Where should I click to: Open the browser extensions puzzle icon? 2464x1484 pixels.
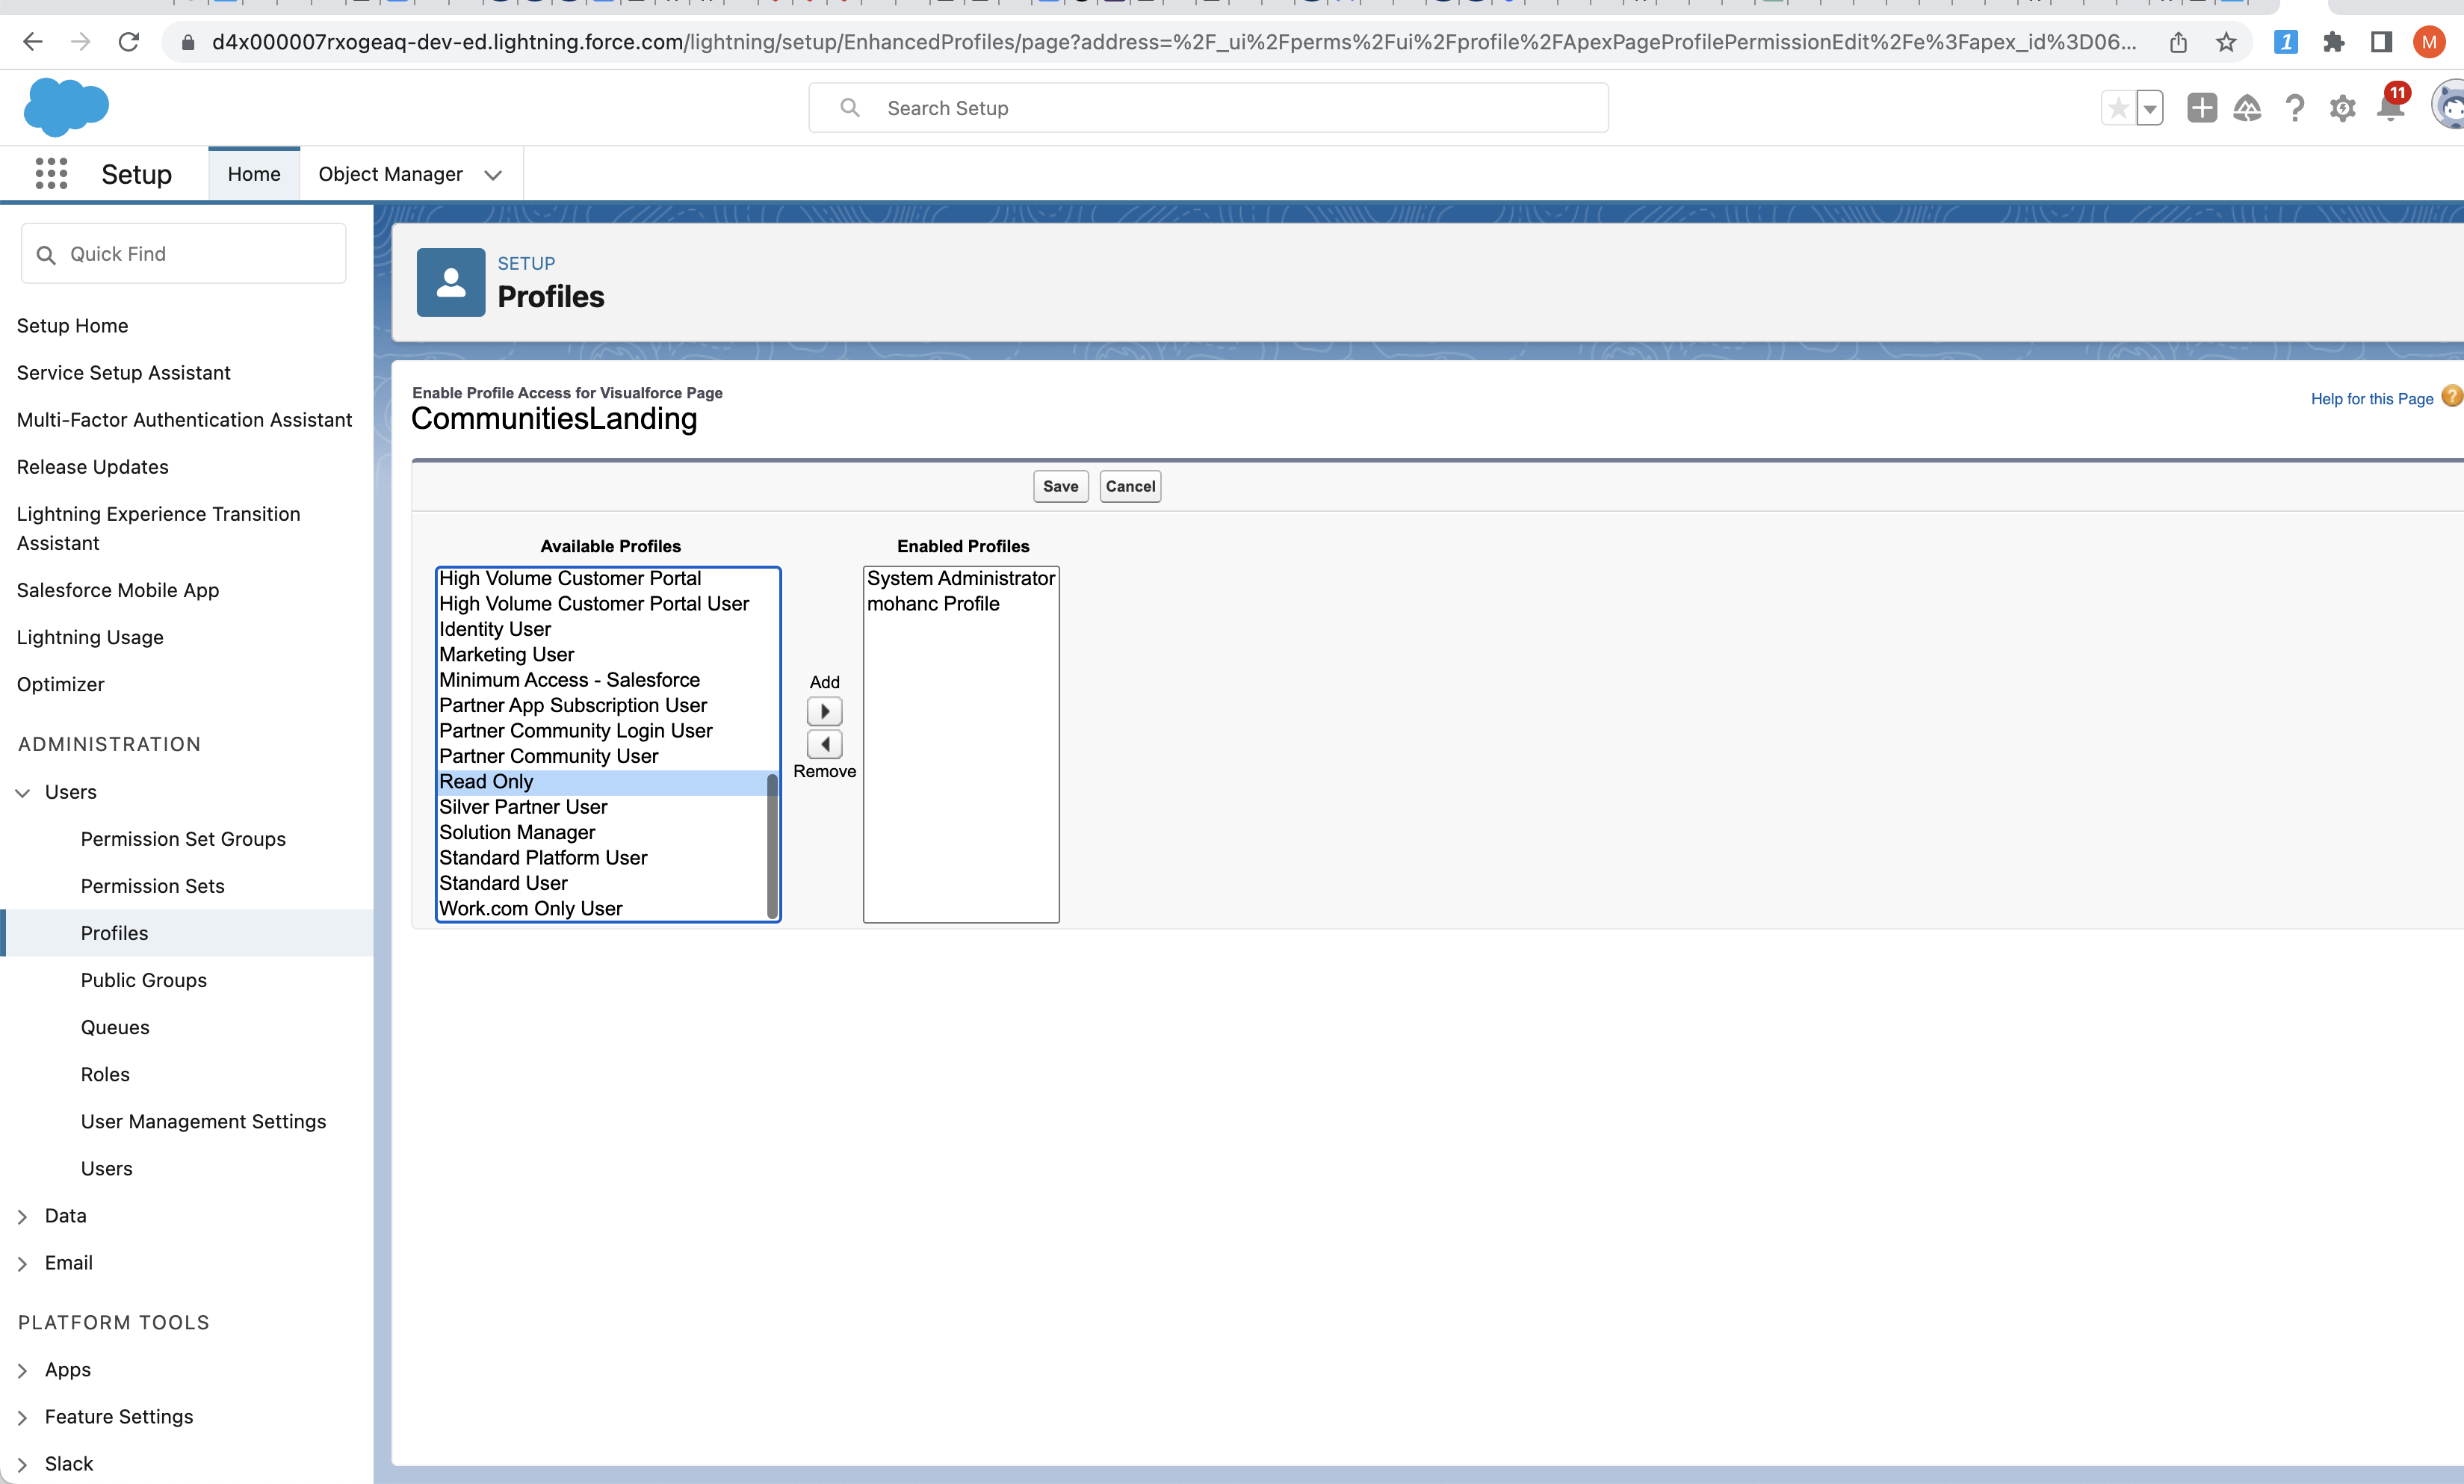pos(2334,42)
